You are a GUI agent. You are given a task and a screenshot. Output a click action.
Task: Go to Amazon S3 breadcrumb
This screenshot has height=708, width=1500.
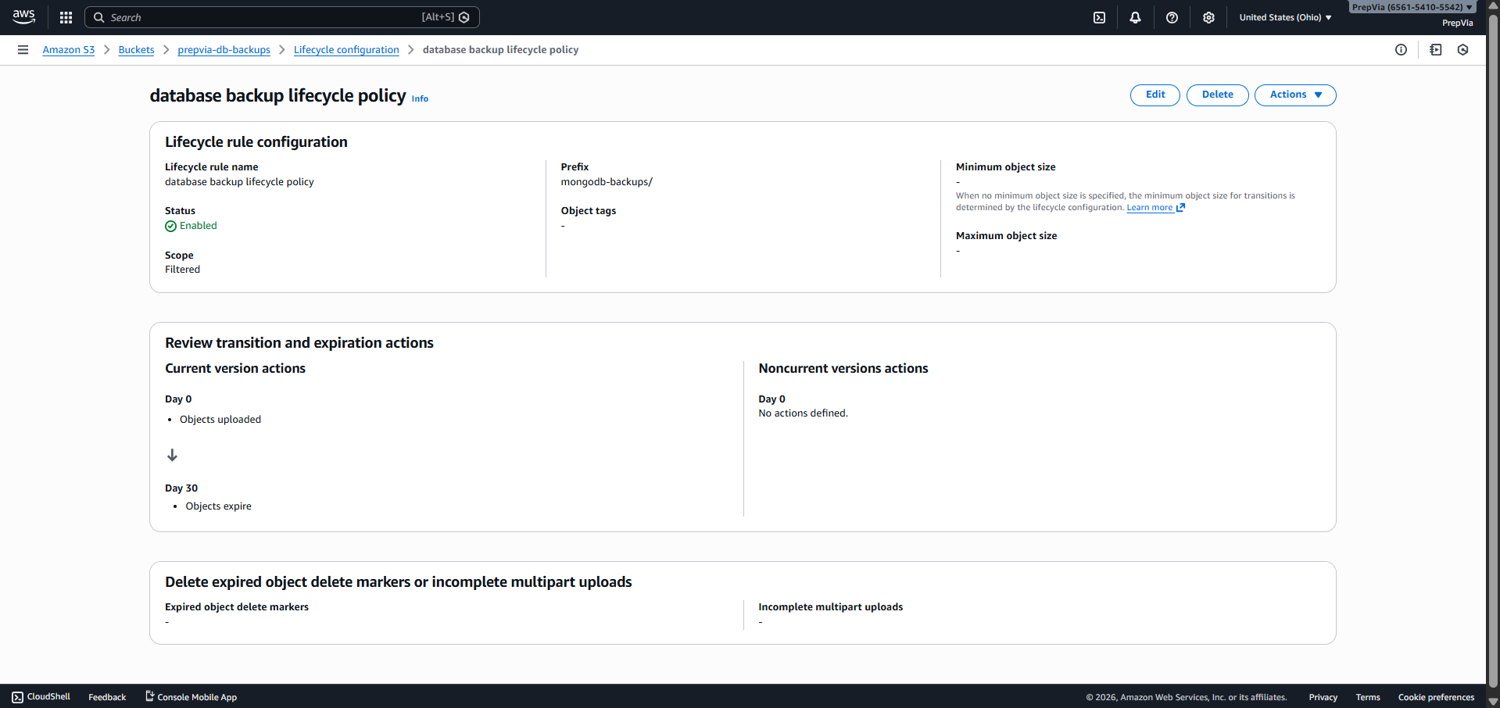coord(69,50)
